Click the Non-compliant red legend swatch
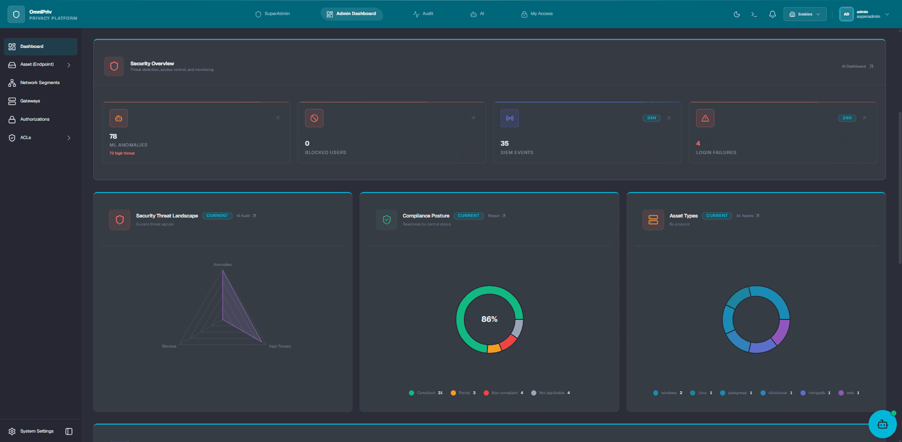The height and width of the screenshot is (442, 902). coord(486,393)
